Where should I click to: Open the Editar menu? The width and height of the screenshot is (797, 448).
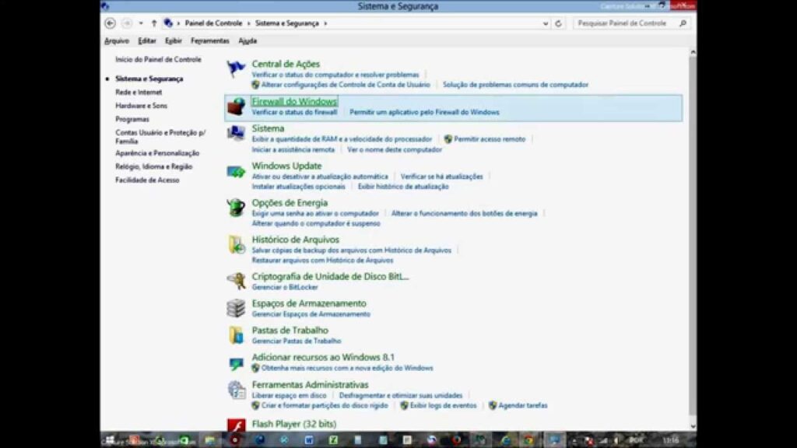[147, 40]
